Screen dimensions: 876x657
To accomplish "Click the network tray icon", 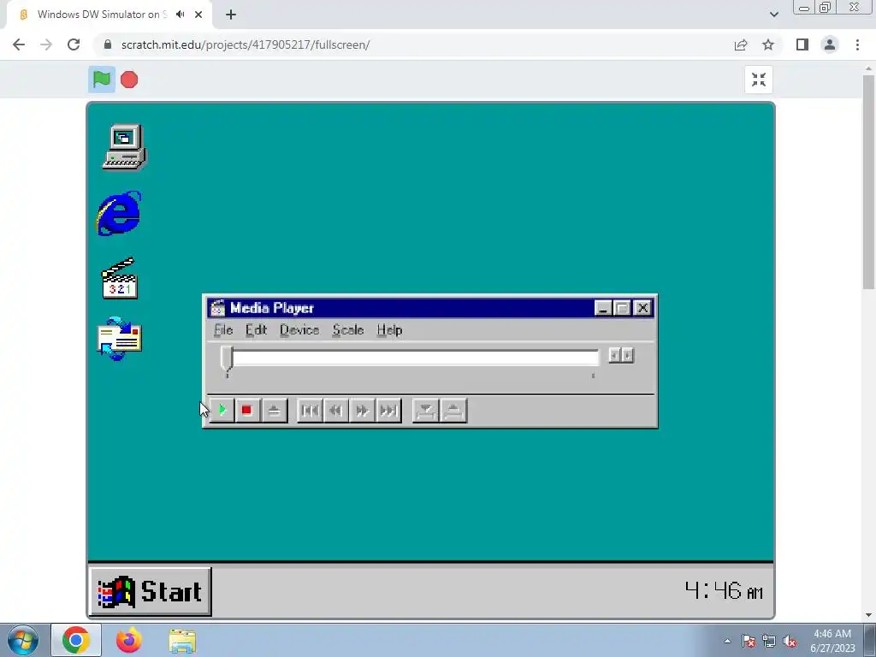I will tap(769, 642).
